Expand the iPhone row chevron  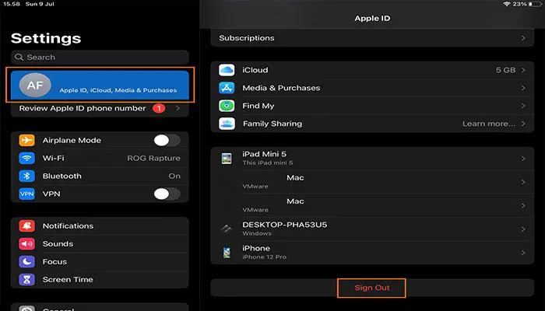click(x=523, y=253)
